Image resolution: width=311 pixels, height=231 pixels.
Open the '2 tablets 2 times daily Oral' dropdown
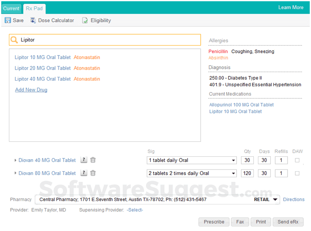(x=233, y=173)
